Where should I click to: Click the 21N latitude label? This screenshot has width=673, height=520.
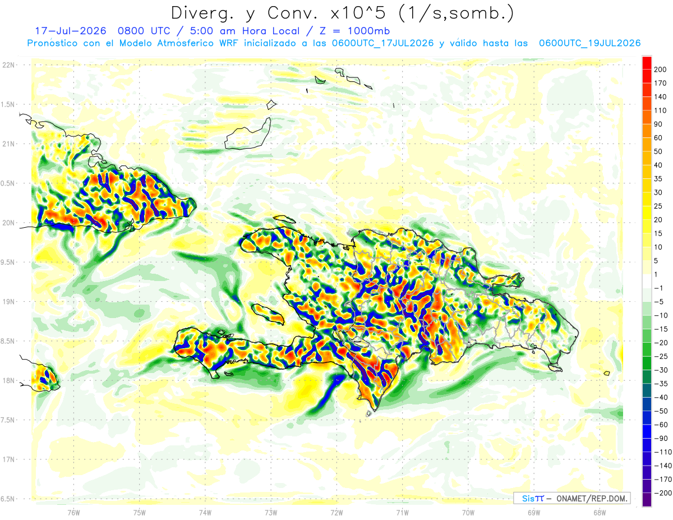coord(9,144)
